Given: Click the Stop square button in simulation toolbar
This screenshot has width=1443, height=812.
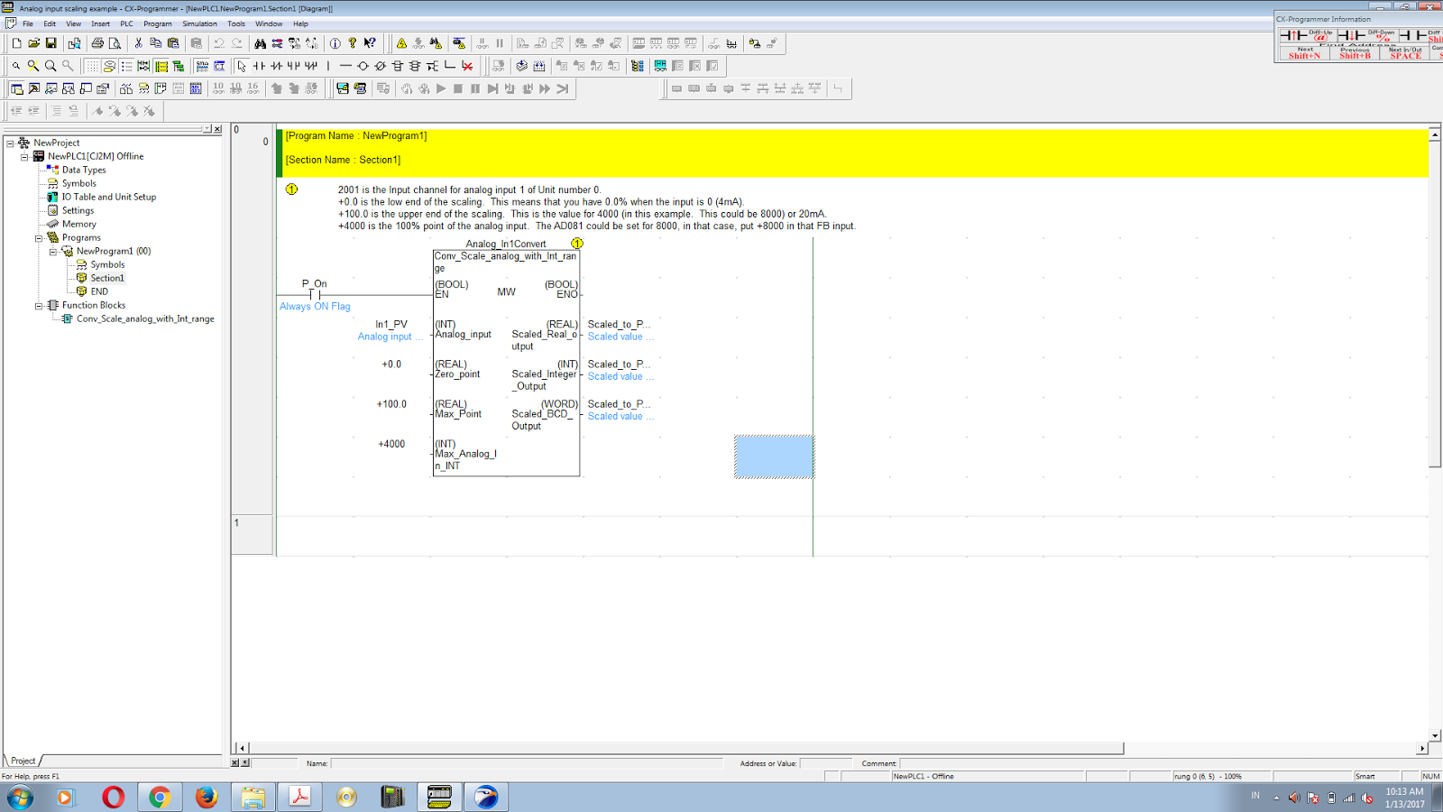Looking at the screenshot, I should pos(458,88).
